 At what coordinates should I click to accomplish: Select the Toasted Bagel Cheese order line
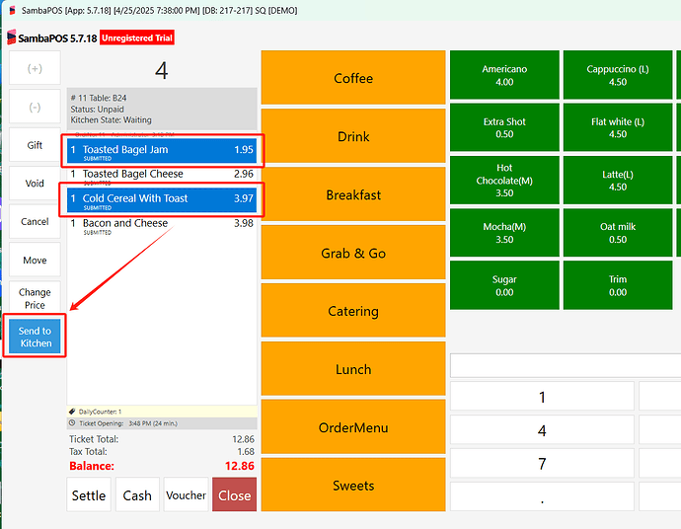pyautogui.click(x=162, y=176)
